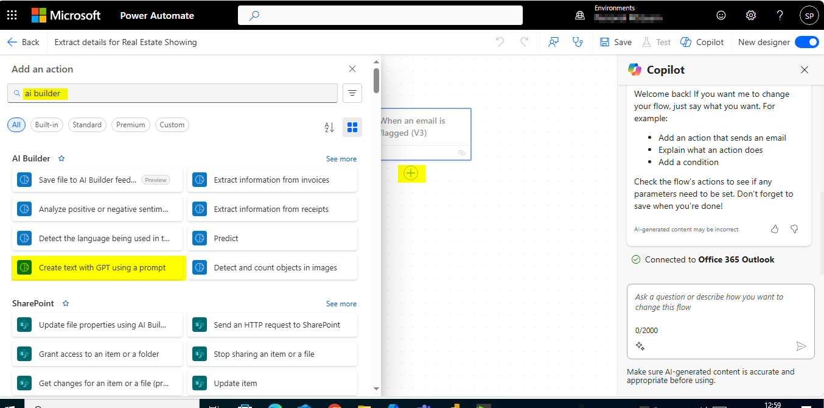Click the Add an action panel scrollbar

(376, 81)
